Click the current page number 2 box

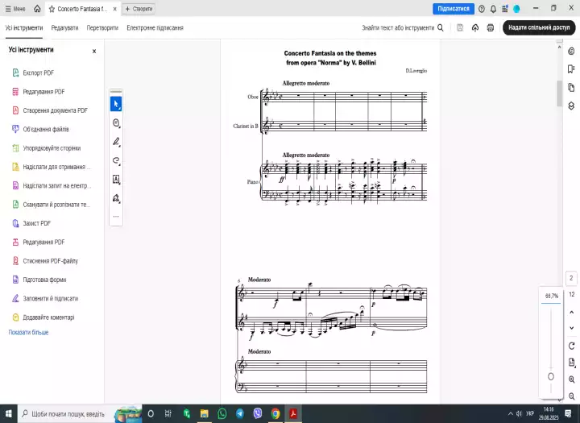pos(571,278)
